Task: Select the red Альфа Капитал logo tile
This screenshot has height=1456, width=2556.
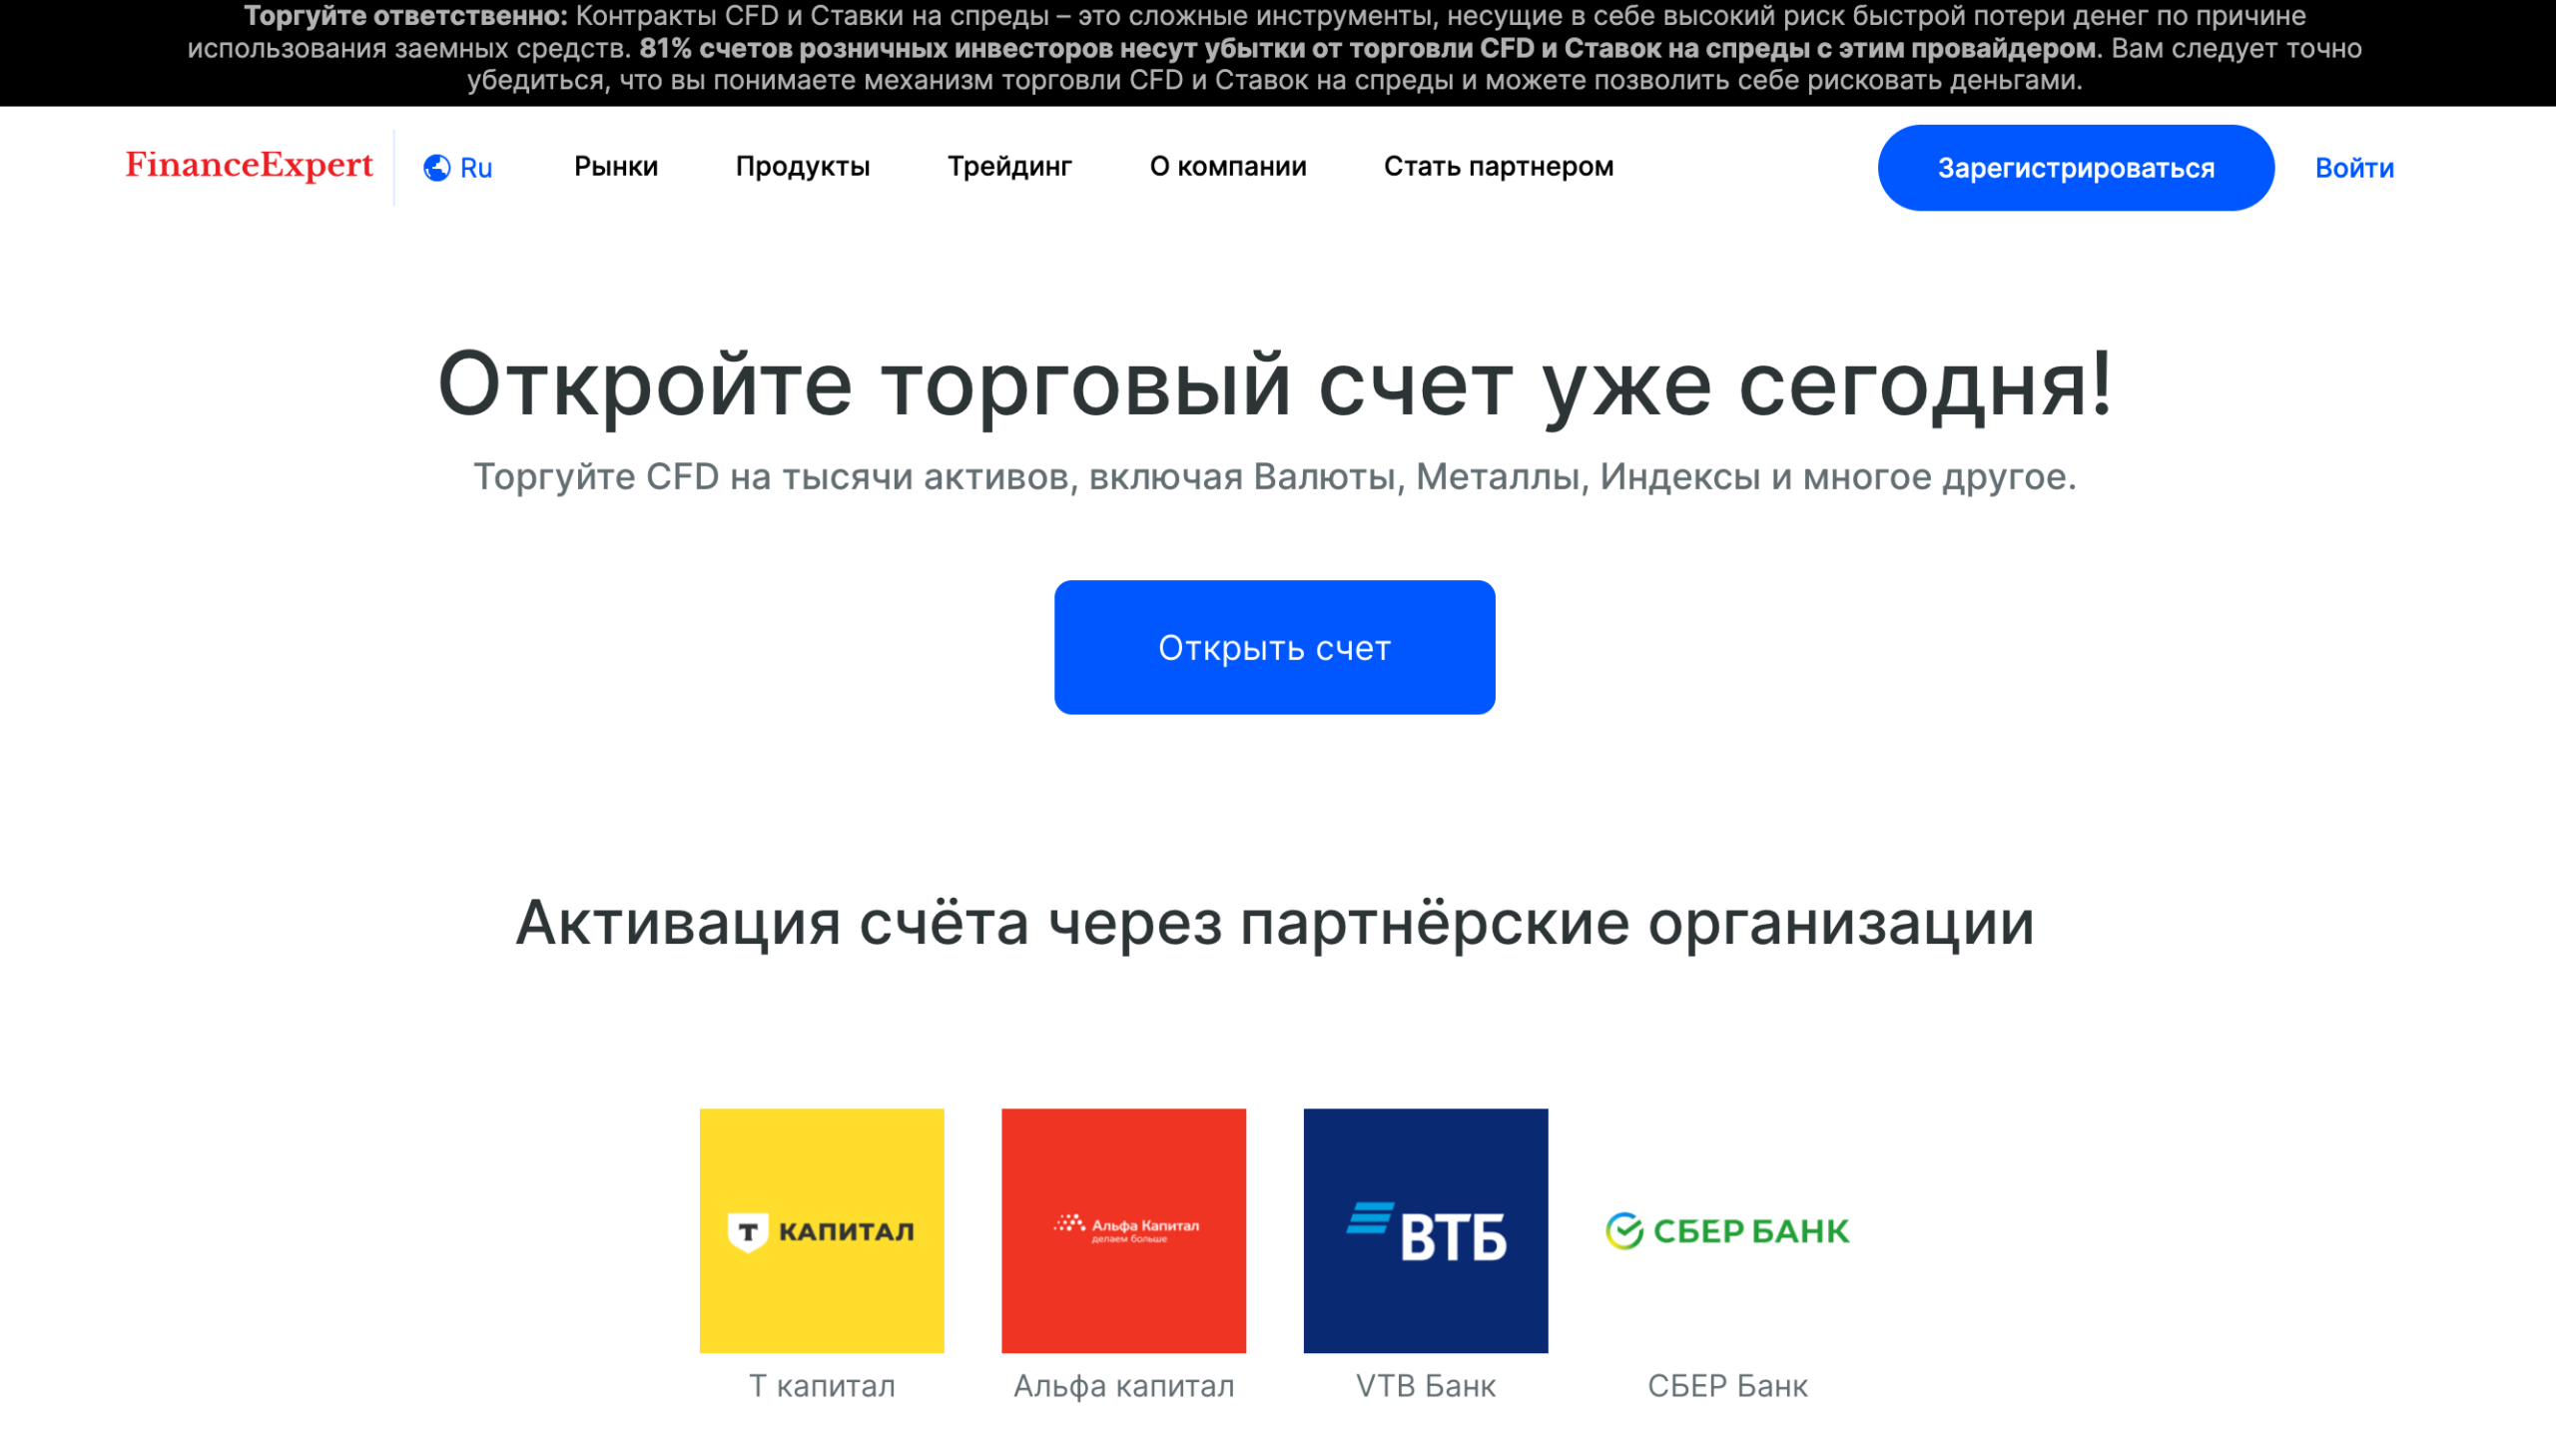Action: coord(1123,1230)
